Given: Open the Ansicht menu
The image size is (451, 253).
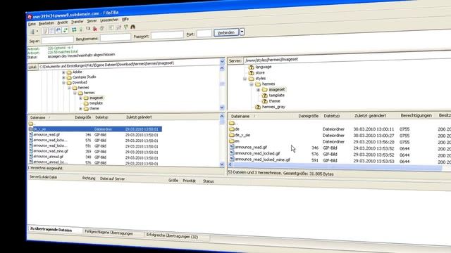Looking at the screenshot, I should coord(63,22).
